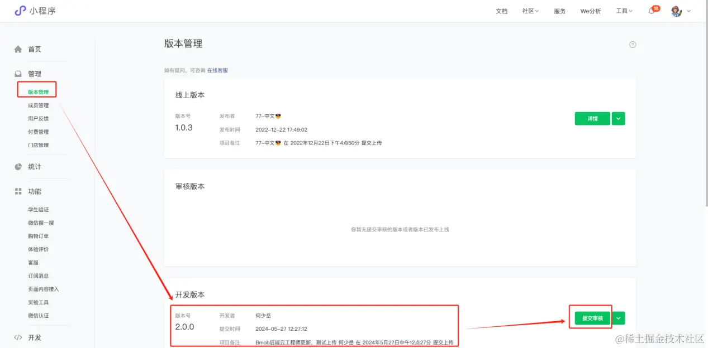Click the 开发 code brackets icon
The height and width of the screenshot is (348, 708).
[18, 337]
